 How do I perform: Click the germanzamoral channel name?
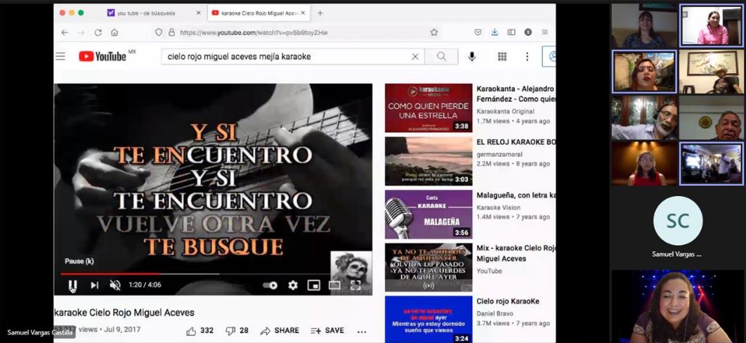click(x=499, y=154)
